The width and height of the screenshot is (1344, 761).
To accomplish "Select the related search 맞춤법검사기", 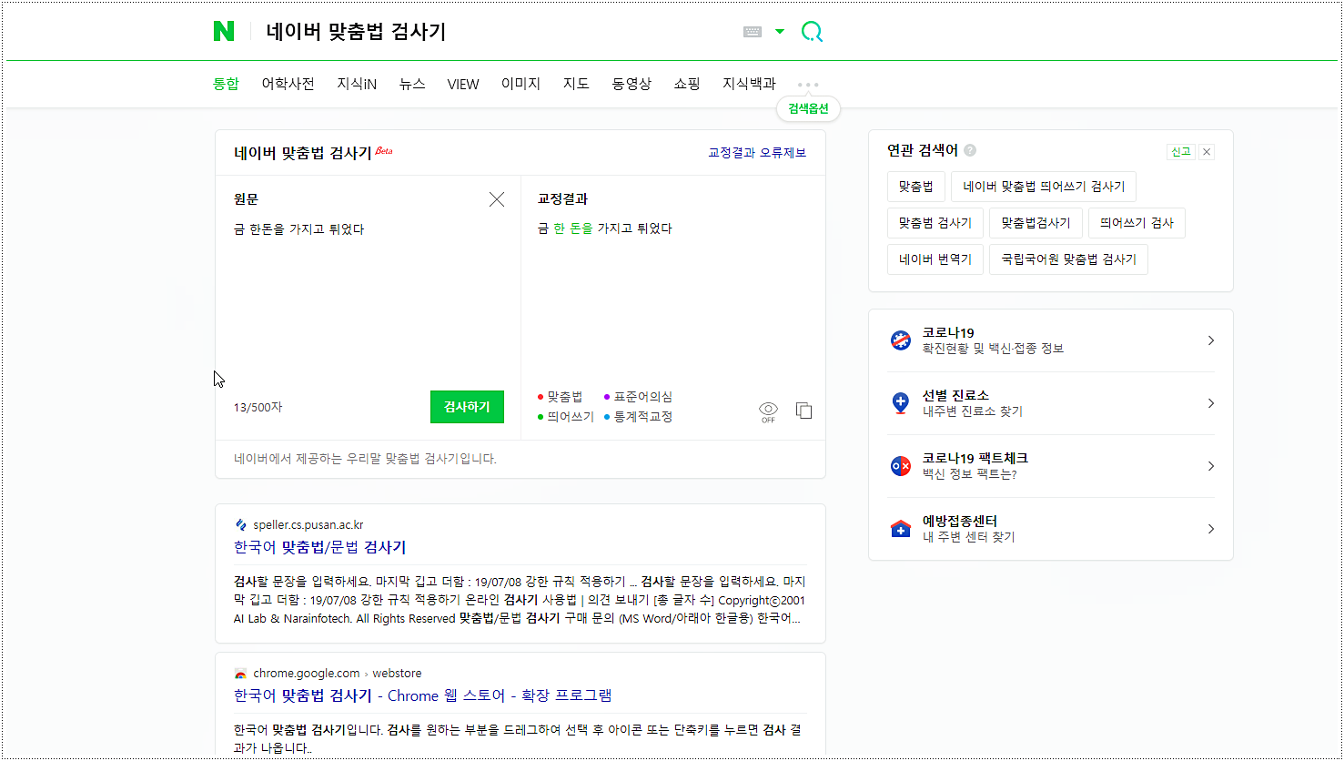I will pyautogui.click(x=1036, y=223).
